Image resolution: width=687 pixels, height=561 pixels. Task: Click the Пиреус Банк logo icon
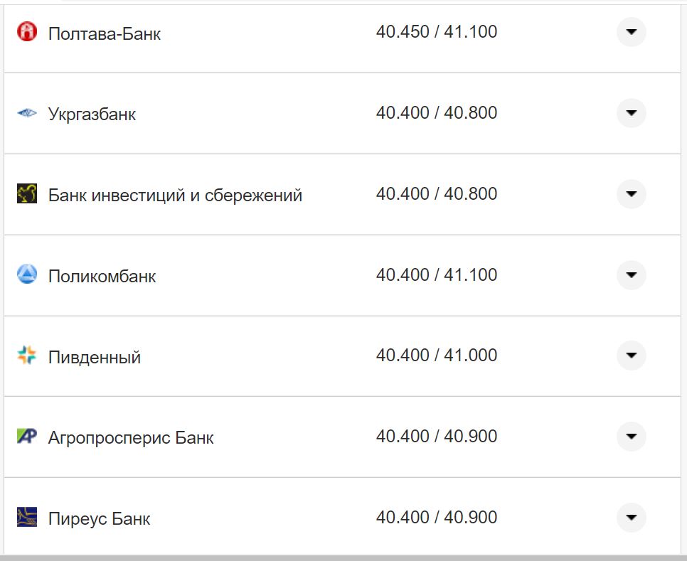click(x=26, y=518)
